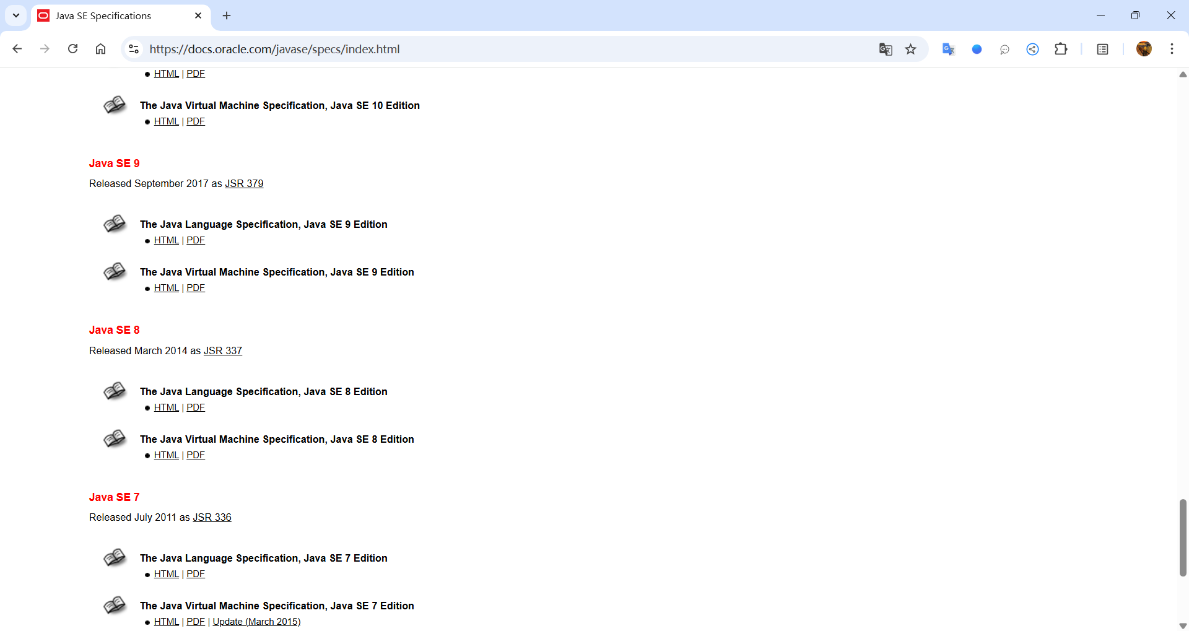Click book icon beside JVM Spec SE 8
This screenshot has width=1189, height=631.
[x=115, y=439]
